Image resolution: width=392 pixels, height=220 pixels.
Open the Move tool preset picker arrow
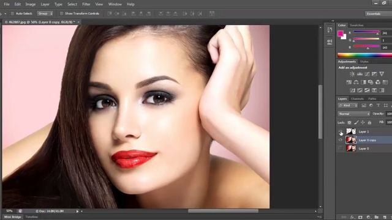[5, 13]
